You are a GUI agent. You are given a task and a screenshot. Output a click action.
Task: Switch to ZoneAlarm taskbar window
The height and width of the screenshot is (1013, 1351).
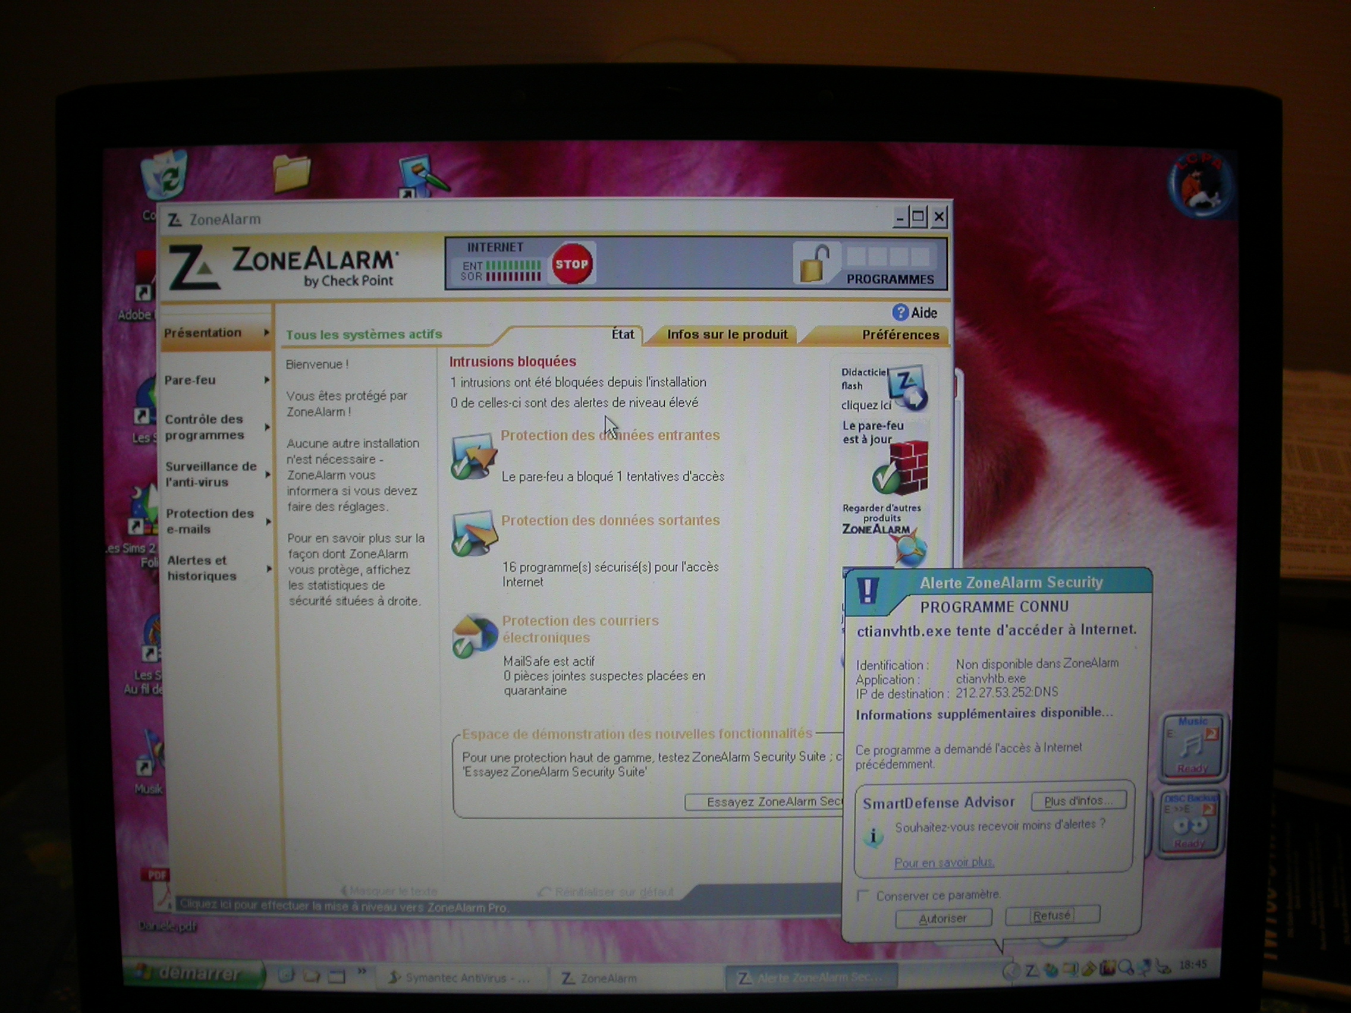pyautogui.click(x=635, y=978)
